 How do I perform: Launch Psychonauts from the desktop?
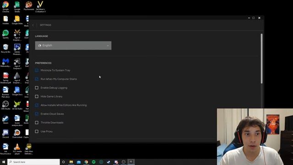click(29, 5)
